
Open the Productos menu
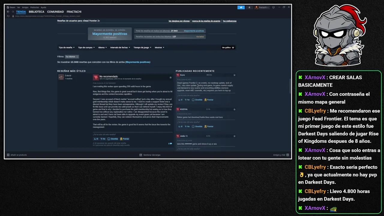click(34, 7)
